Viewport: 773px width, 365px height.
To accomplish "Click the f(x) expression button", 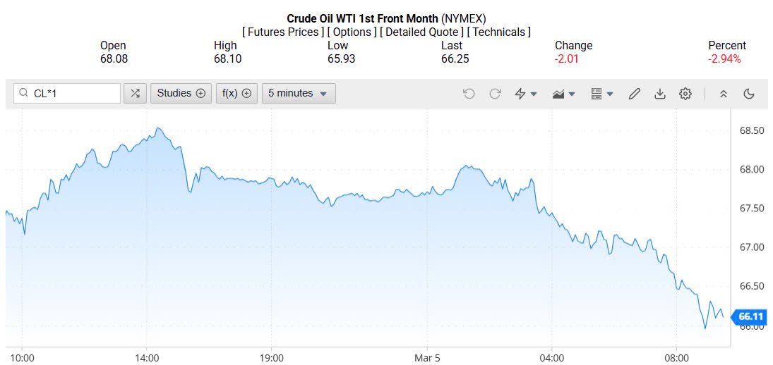I will tap(236, 93).
